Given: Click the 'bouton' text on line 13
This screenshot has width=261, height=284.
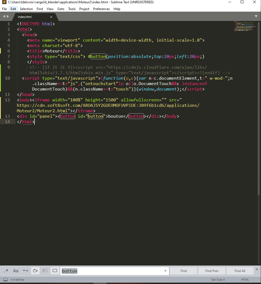Looking at the screenshot, I should pyautogui.click(x=116, y=116).
